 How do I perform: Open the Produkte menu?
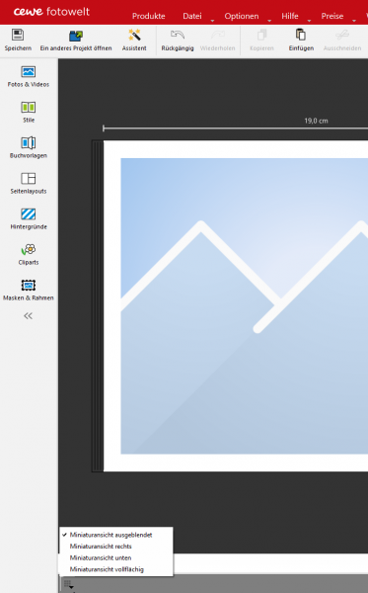148,16
